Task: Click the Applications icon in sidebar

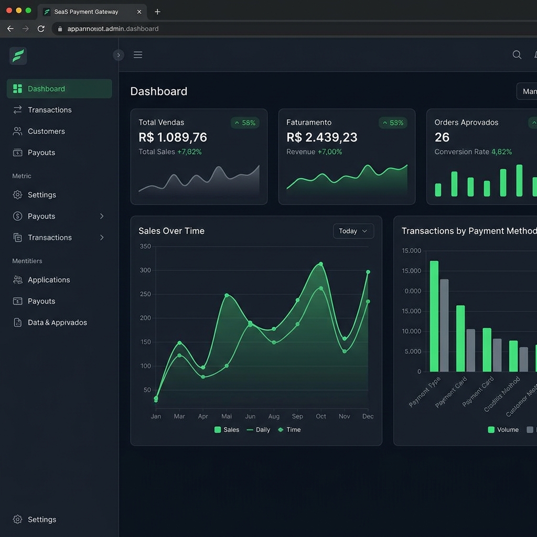Action: click(x=18, y=280)
